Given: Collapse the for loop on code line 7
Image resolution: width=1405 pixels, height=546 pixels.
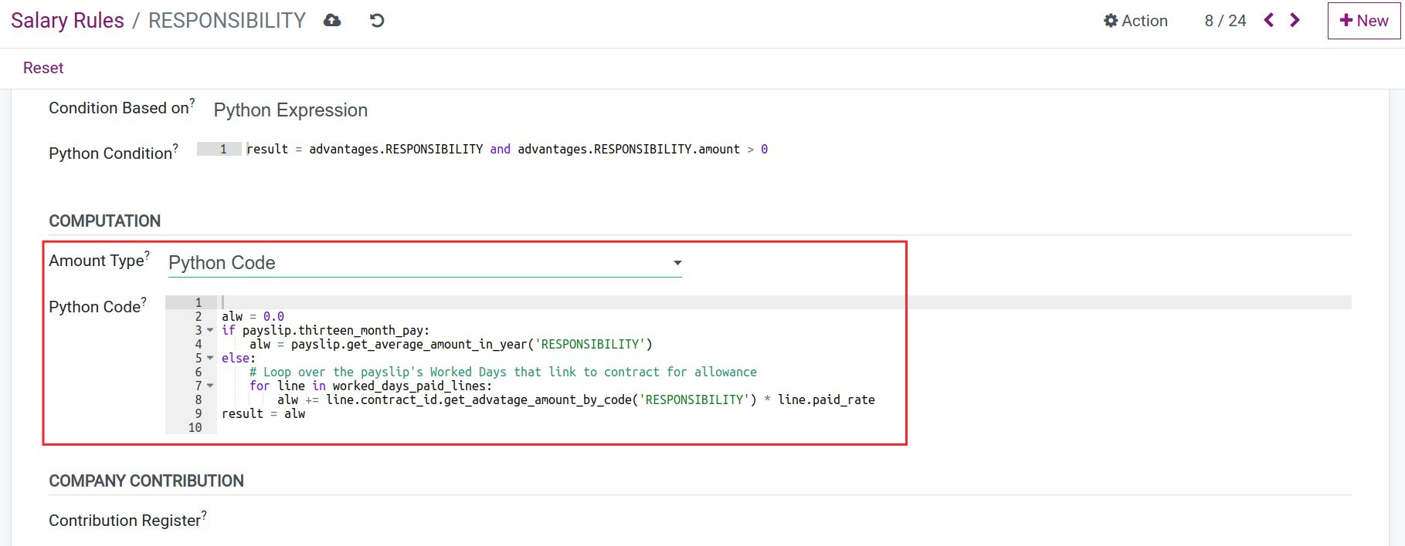Looking at the screenshot, I should point(210,386).
